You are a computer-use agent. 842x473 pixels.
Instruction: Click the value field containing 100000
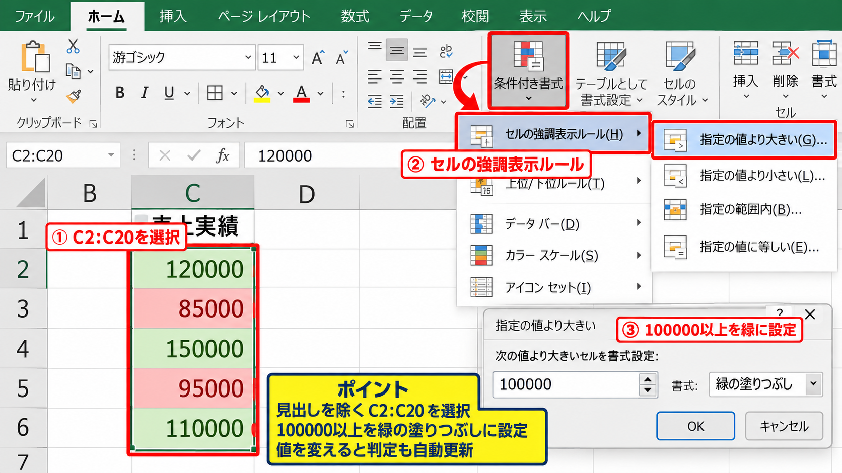566,384
